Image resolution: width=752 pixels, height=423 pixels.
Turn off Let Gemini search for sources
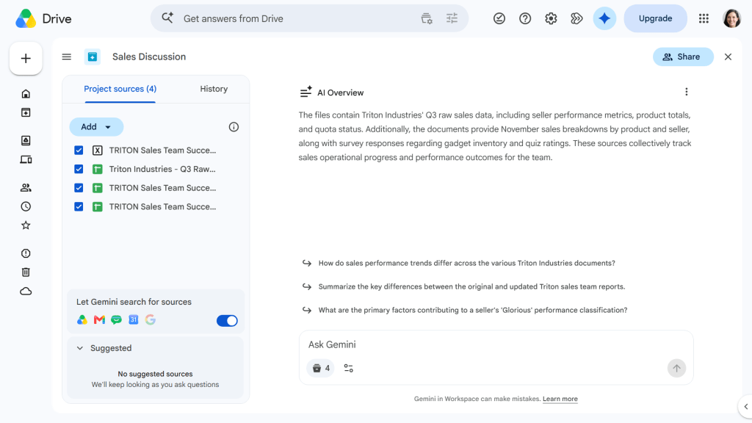[x=227, y=321]
